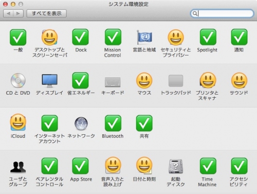The width and height of the screenshot is (257, 194).
Task: Close the システム環境設定 window
Action: tap(6, 4)
